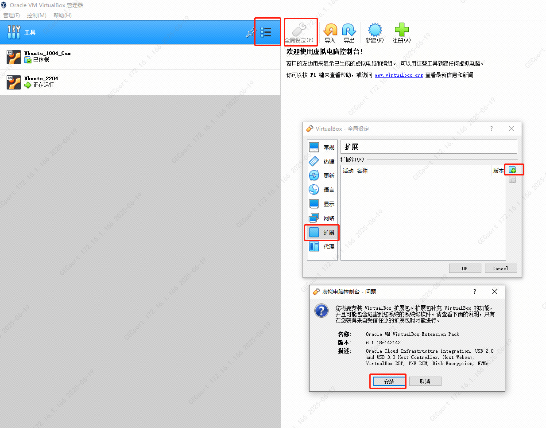Select 更新 category in settings

pyautogui.click(x=322, y=175)
